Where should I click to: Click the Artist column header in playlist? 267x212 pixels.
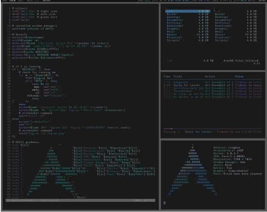tap(210, 77)
